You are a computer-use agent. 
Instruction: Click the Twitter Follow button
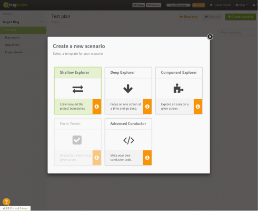click(138, 5)
